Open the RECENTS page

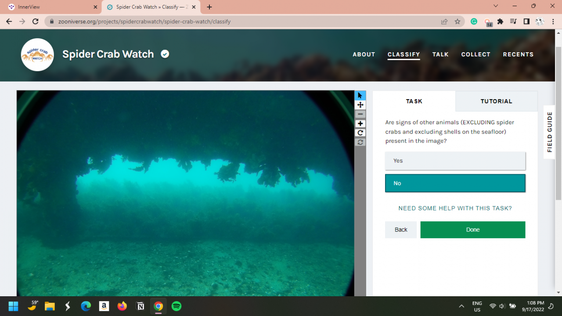[x=518, y=54]
